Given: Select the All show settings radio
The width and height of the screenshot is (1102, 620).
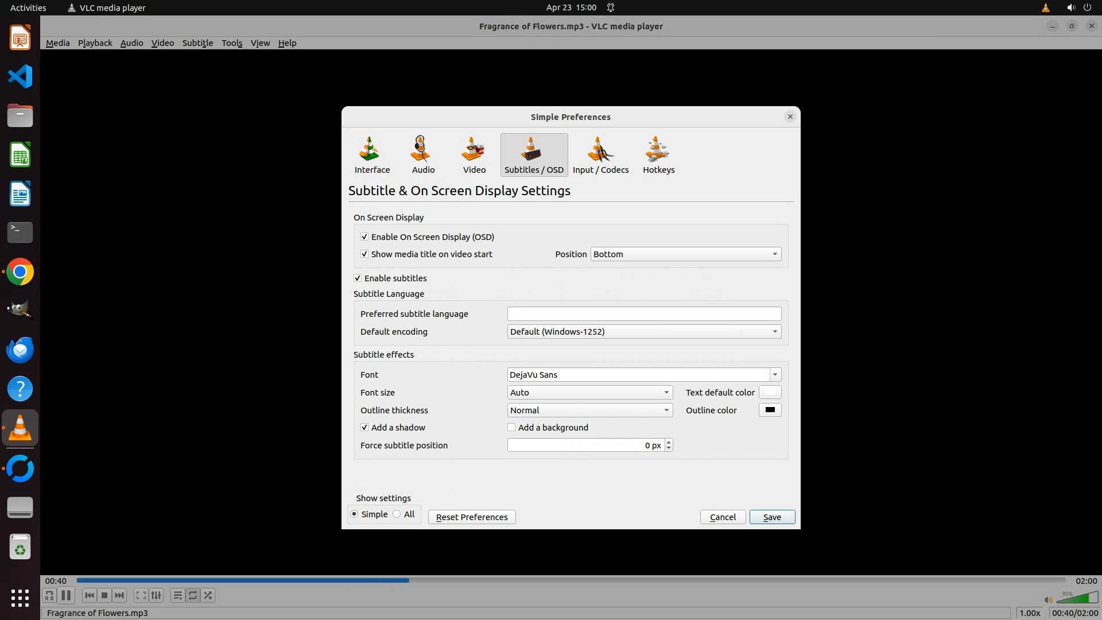Looking at the screenshot, I should click(x=397, y=514).
